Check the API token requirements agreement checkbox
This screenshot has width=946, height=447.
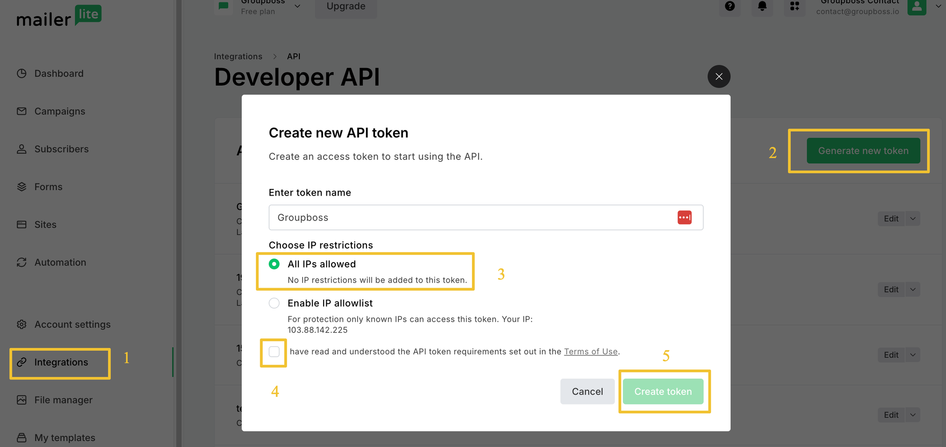pos(274,352)
